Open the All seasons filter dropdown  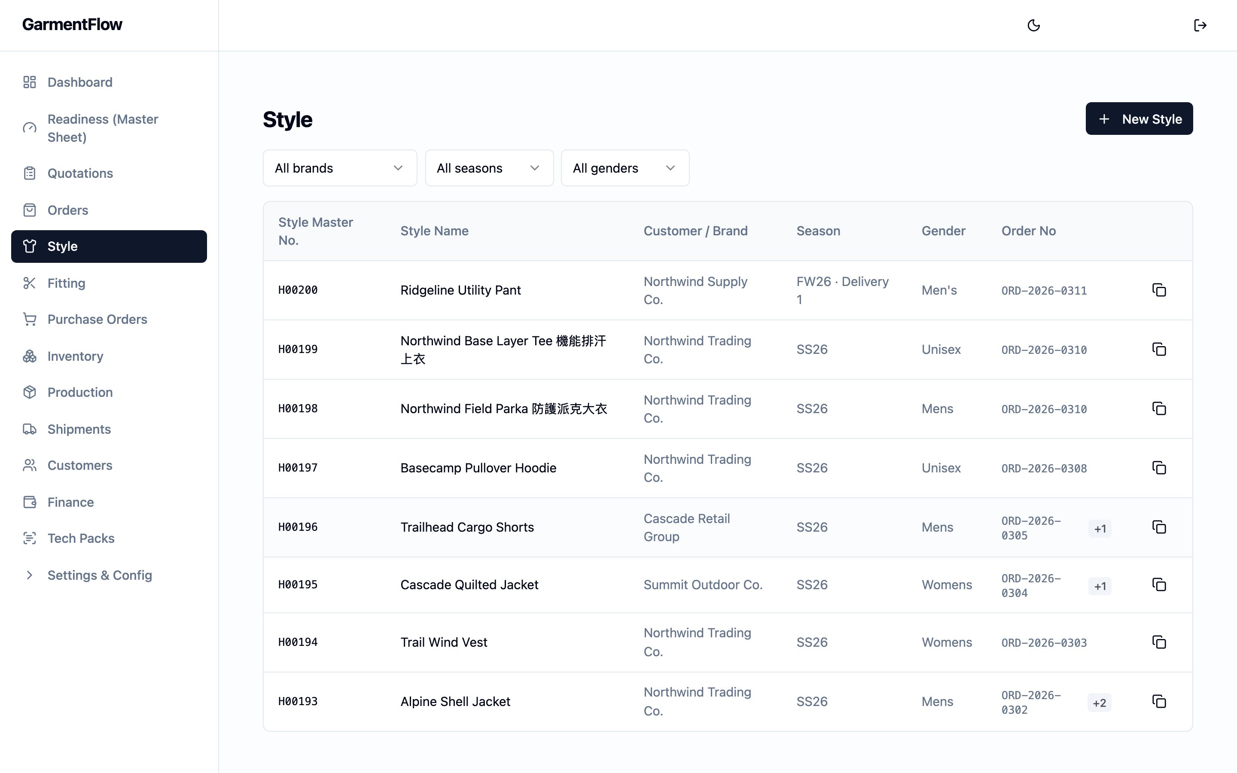pyautogui.click(x=489, y=168)
